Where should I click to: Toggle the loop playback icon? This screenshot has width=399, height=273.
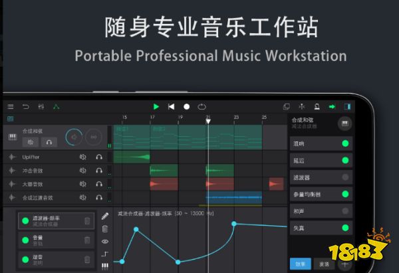click(201, 106)
